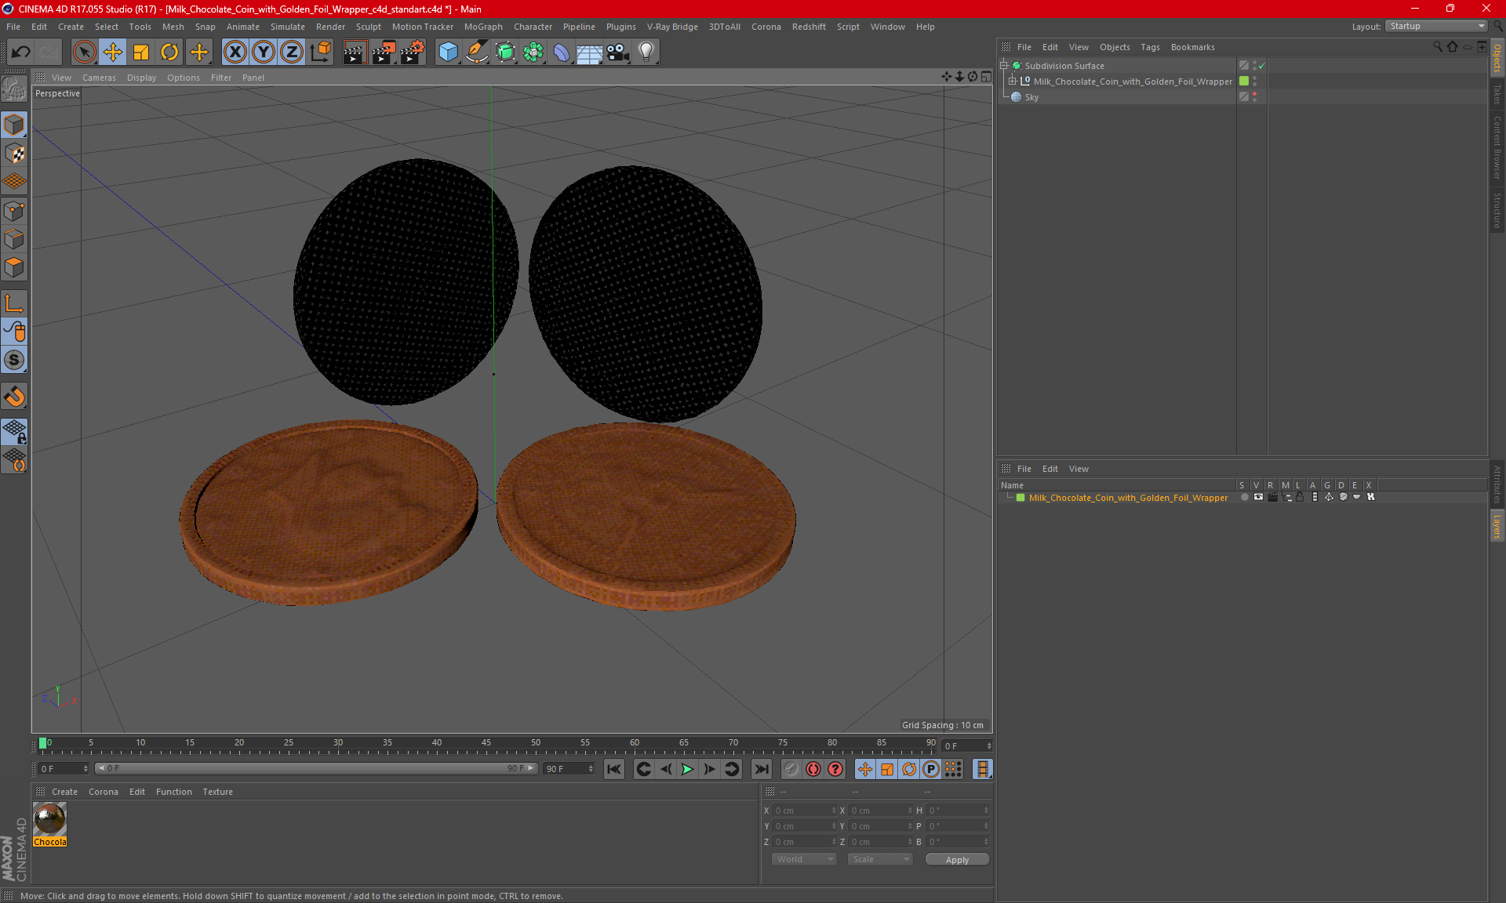Viewport: 1506px width, 903px height.
Task: Toggle Autokeying button
Action: (813, 769)
